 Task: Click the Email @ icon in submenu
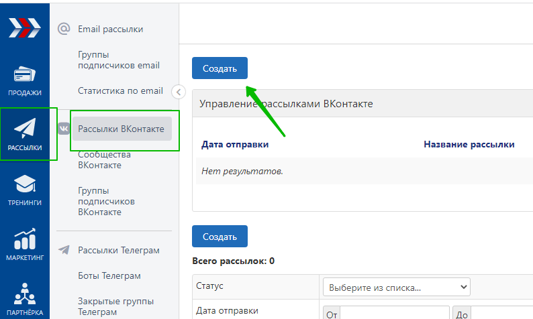click(x=64, y=29)
